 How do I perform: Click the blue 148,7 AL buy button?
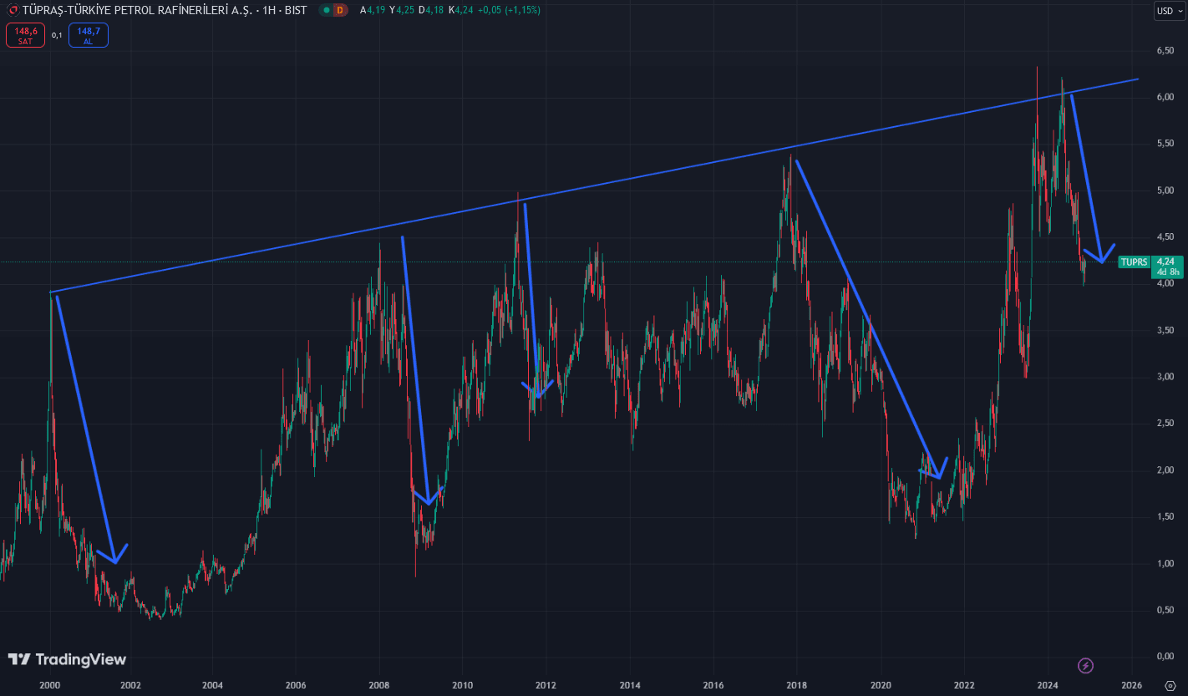(x=89, y=35)
